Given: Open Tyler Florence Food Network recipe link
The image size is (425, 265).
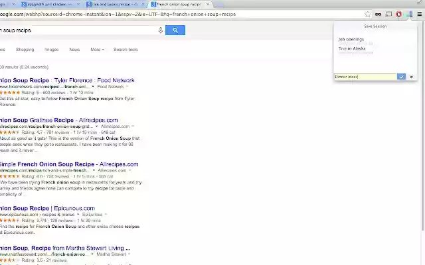Looking at the screenshot, I should 67,80.
